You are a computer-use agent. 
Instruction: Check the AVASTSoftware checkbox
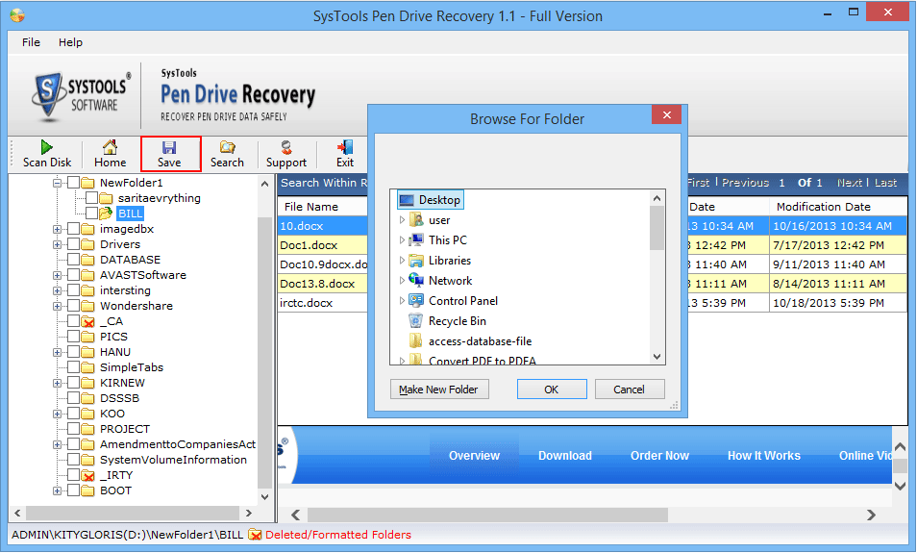point(74,275)
